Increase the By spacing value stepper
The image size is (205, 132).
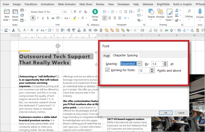165,63
